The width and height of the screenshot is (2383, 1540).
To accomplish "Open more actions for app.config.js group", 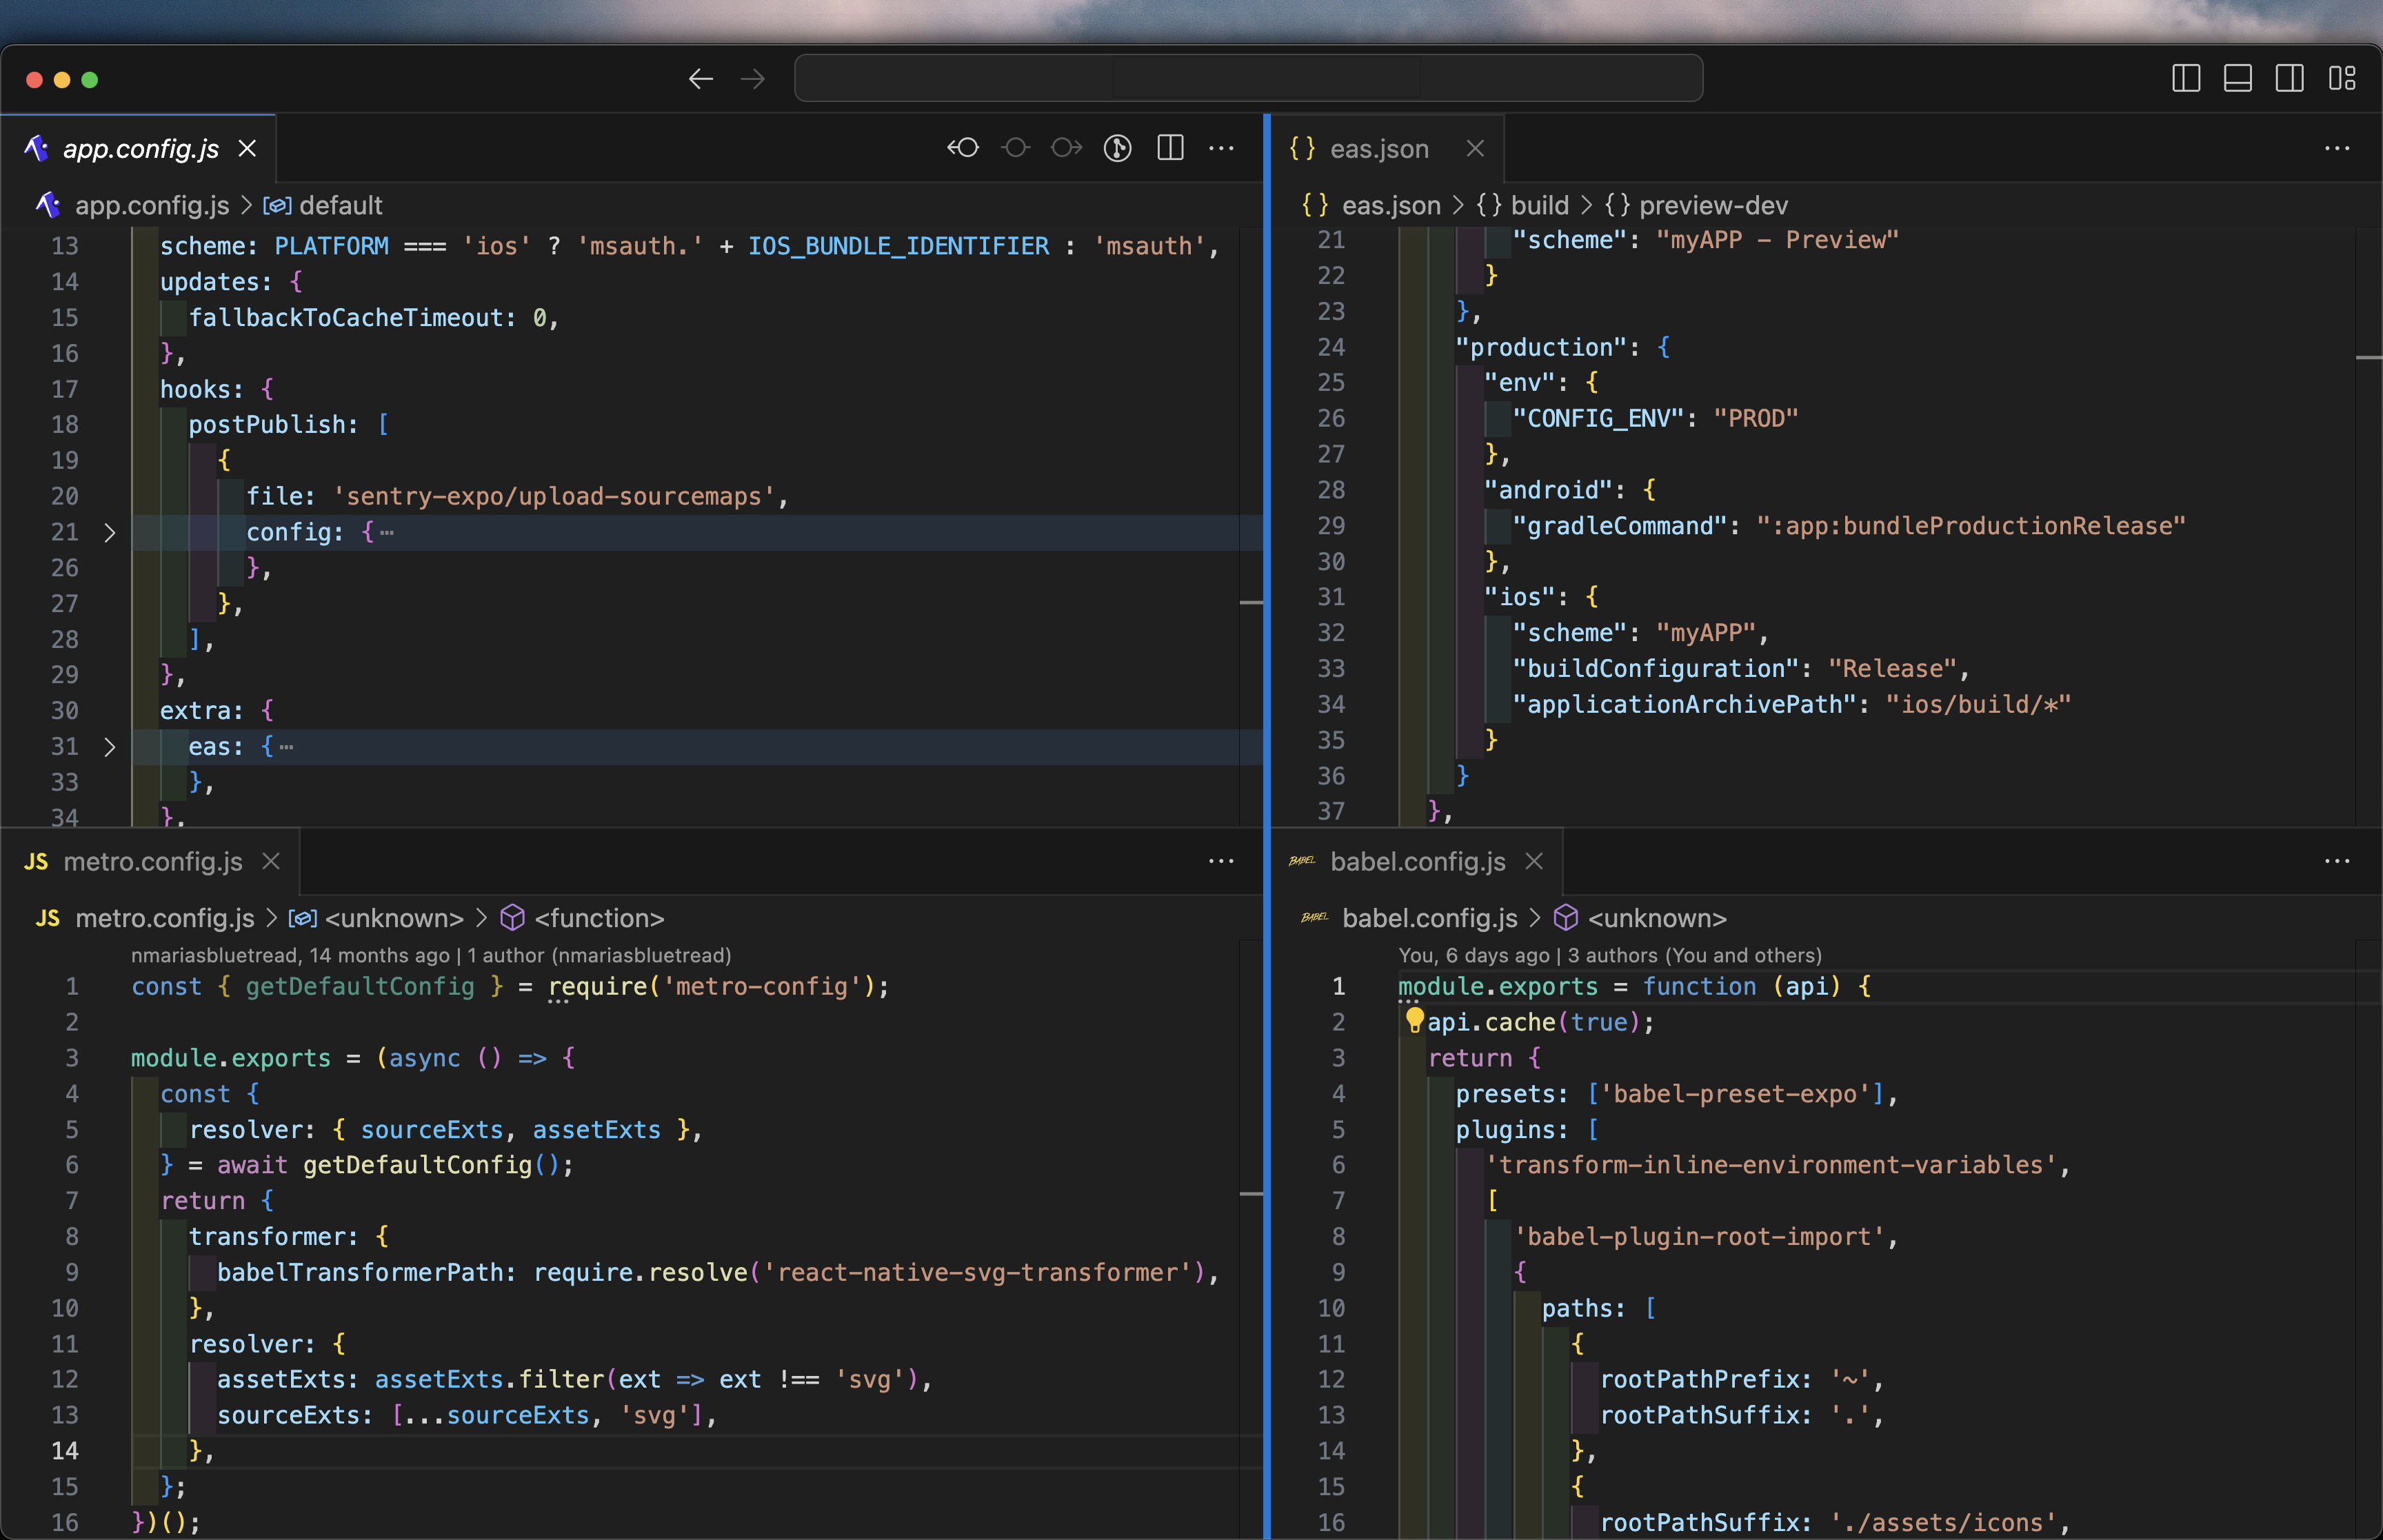I will (x=1221, y=148).
